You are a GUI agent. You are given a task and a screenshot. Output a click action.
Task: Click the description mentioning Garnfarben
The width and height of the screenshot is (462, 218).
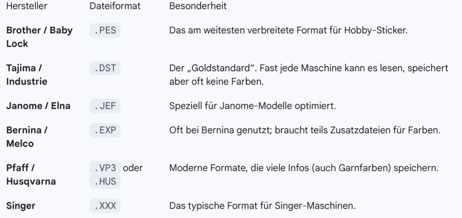click(304, 168)
